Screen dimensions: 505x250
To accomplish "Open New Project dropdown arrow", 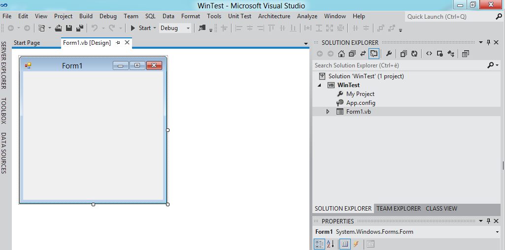I will (x=50, y=28).
